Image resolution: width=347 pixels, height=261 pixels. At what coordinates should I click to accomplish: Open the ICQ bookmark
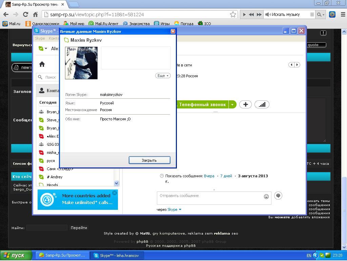(x=204, y=23)
